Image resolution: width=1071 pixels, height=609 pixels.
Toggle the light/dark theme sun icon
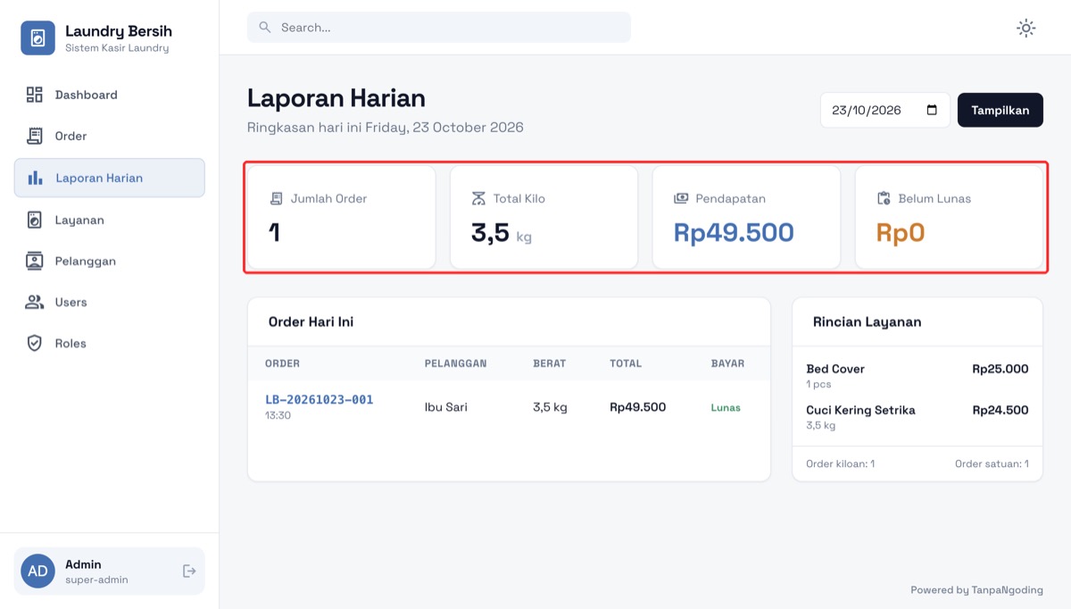pos(1026,28)
